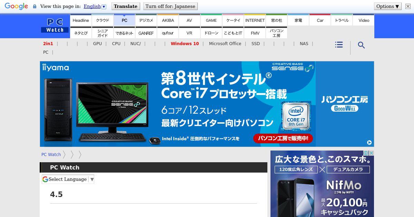Click the Microsoft Office topic link
414x217 pixels.
[x=225, y=43]
